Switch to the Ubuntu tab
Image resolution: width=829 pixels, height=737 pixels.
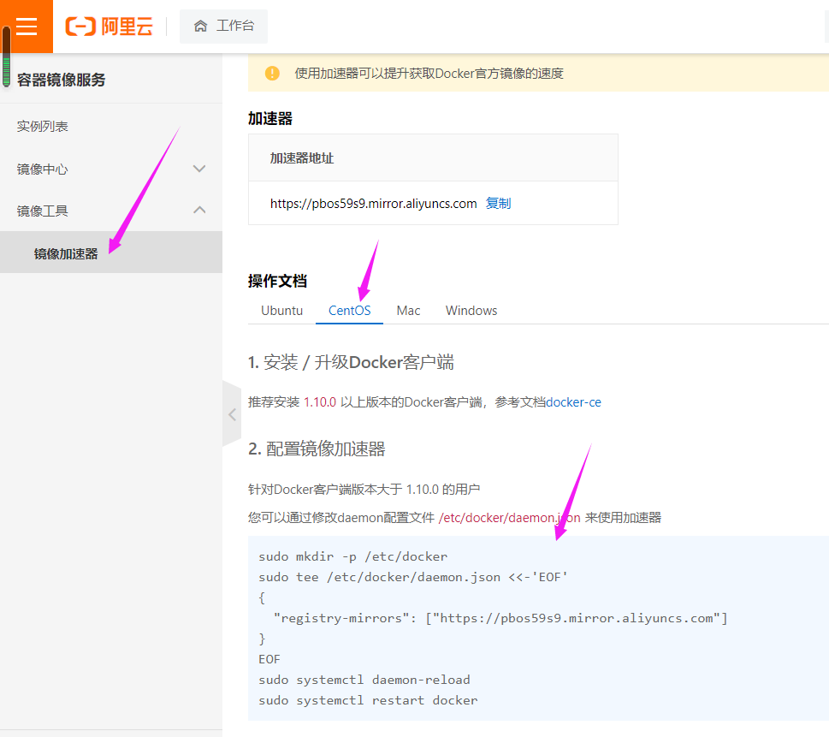point(281,311)
